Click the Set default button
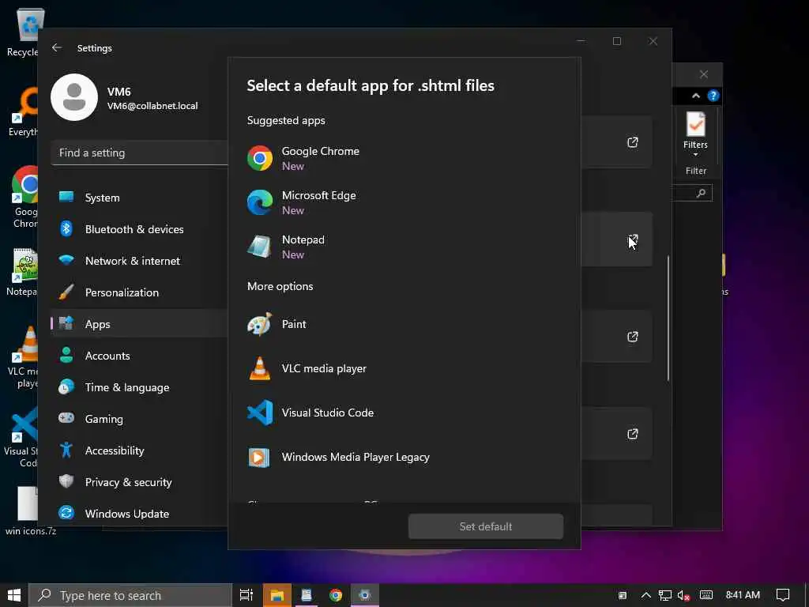Screen dimensions: 809x607 coord(486,526)
